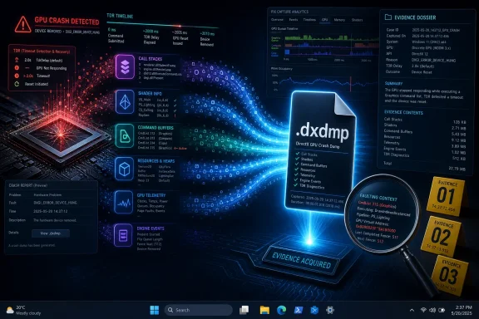Click the Call Stacks layered icon
Image resolution: width=479 pixels, height=319 pixels.
tap(125, 66)
